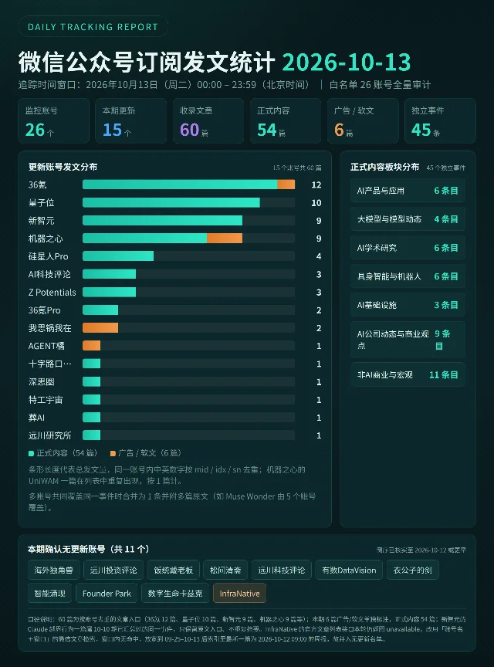This screenshot has height=667, width=494.
Task: Select the 收录文章 60 stat card
Action: [208, 120]
